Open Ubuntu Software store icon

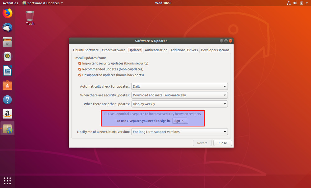tap(7, 85)
